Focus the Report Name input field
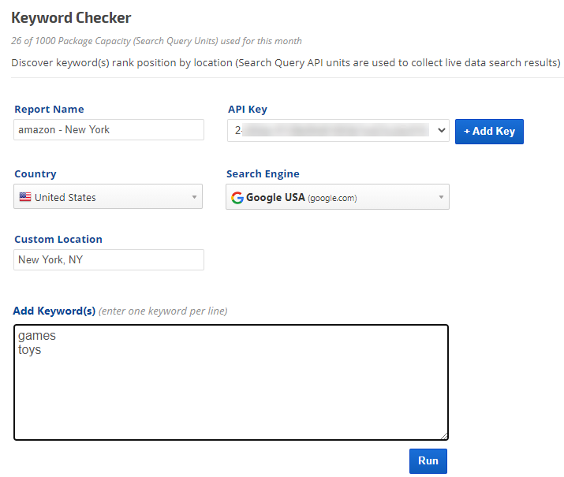 tap(109, 130)
